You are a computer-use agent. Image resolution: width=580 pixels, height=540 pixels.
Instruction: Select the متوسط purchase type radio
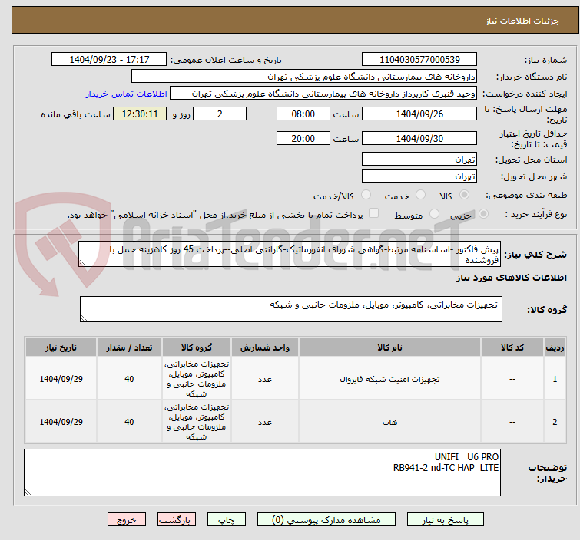435,214
